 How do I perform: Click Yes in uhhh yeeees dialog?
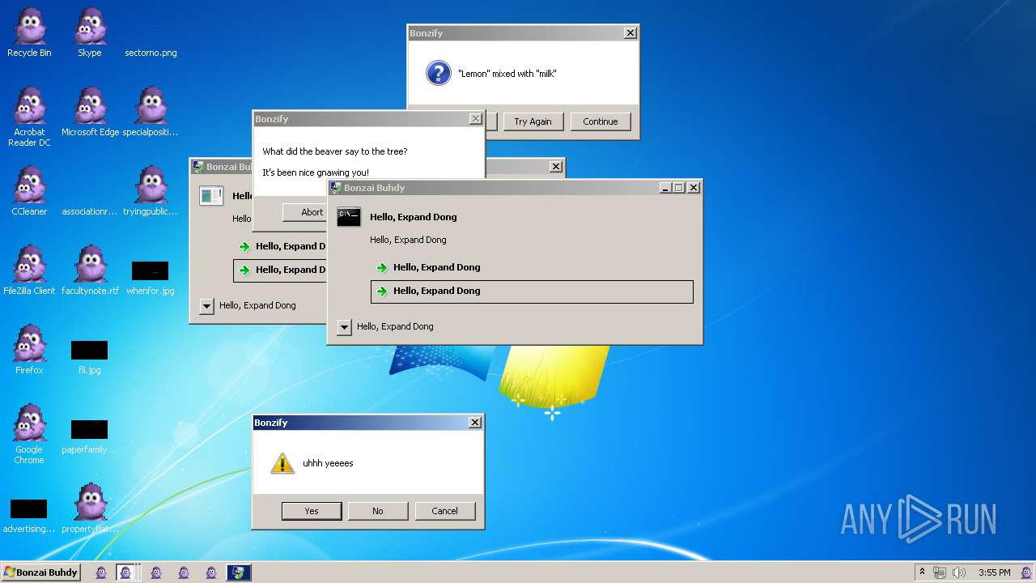click(312, 511)
